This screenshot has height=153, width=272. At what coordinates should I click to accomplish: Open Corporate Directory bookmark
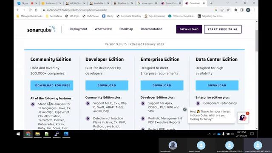point(129,16)
